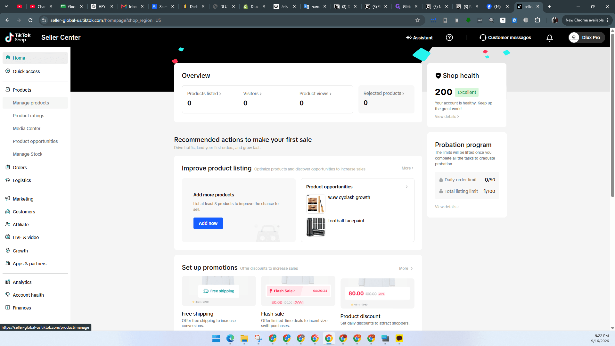
Task: Click the Add now button
Action: (208, 223)
